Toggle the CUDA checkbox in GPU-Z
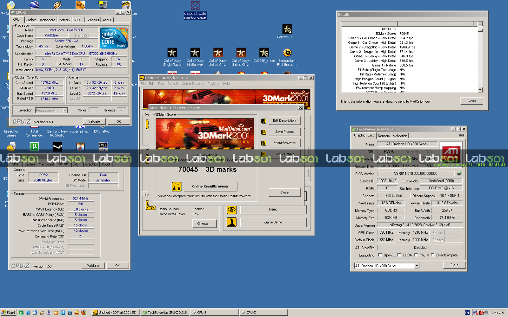The height and width of the screenshot is (317, 508). click(399, 255)
